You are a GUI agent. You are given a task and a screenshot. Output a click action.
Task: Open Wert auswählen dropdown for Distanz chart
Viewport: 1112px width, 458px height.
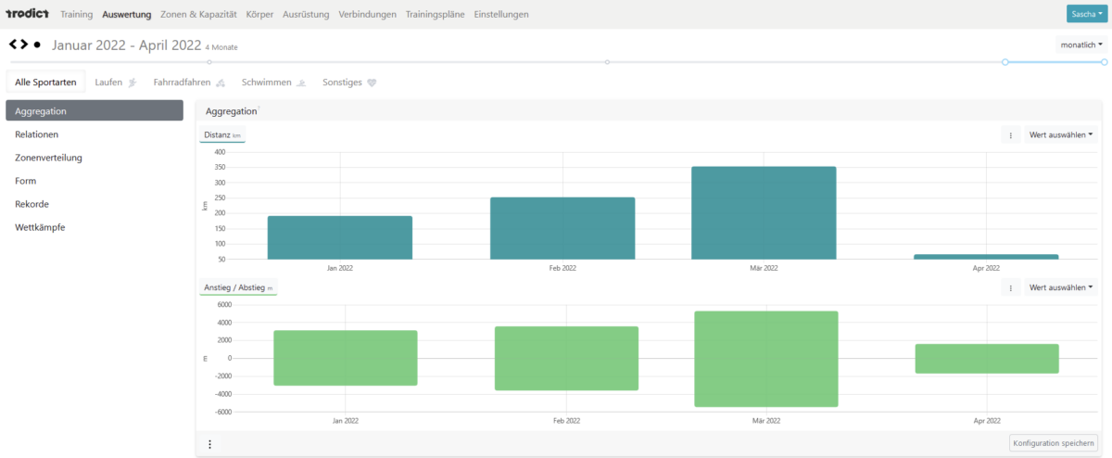pos(1060,134)
